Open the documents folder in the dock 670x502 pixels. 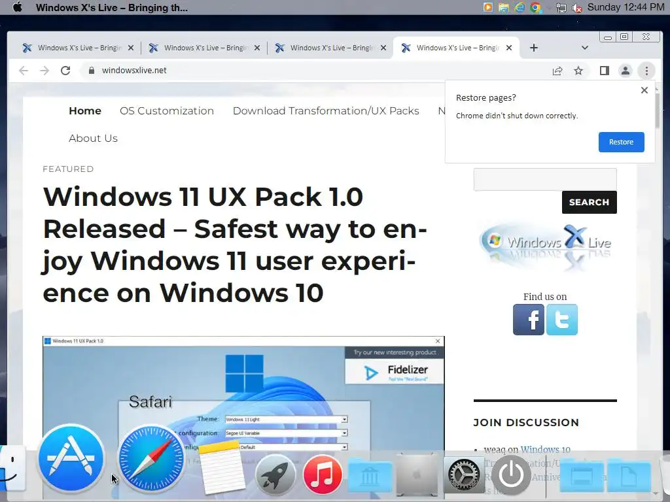(629, 474)
